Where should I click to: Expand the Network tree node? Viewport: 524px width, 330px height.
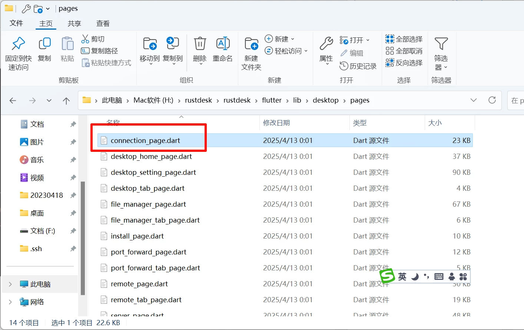pos(10,302)
